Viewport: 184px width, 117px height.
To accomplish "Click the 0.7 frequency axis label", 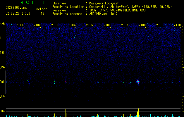I will click(x=2, y=97).
